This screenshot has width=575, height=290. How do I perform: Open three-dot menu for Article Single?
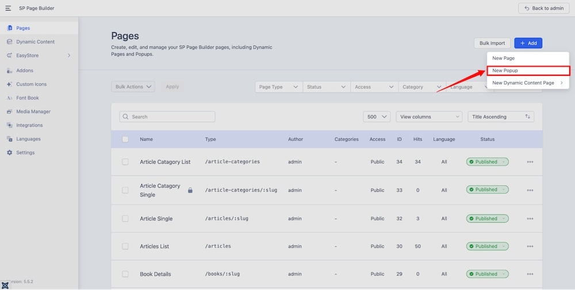point(530,219)
